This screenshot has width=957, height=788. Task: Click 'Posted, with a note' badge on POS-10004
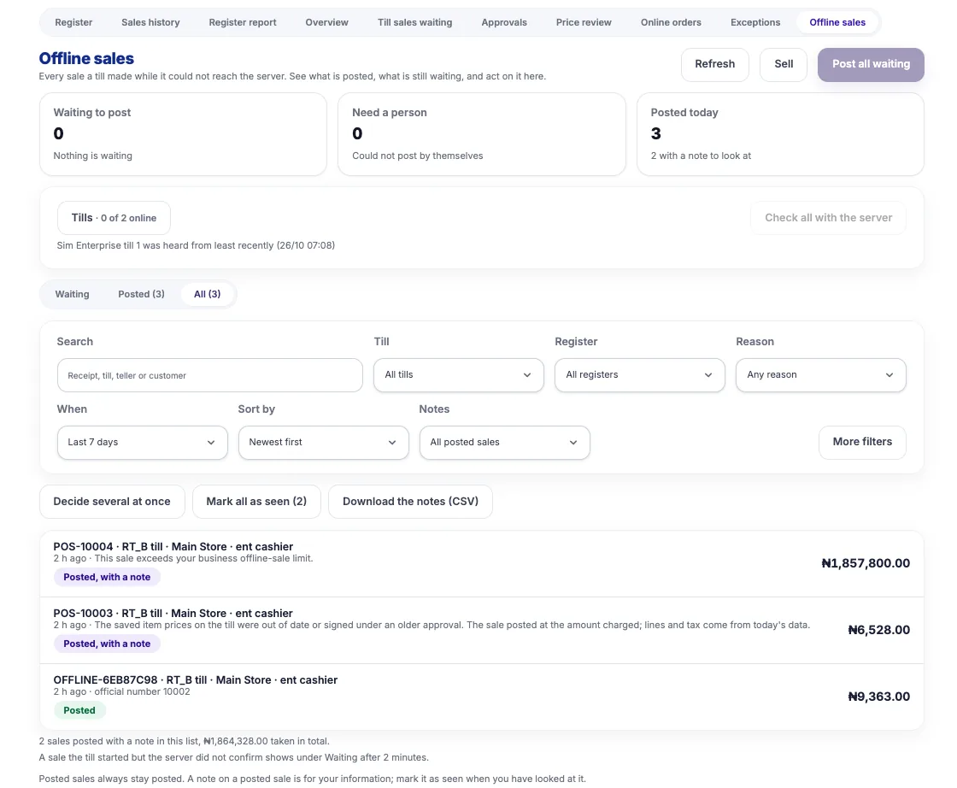pos(107,578)
